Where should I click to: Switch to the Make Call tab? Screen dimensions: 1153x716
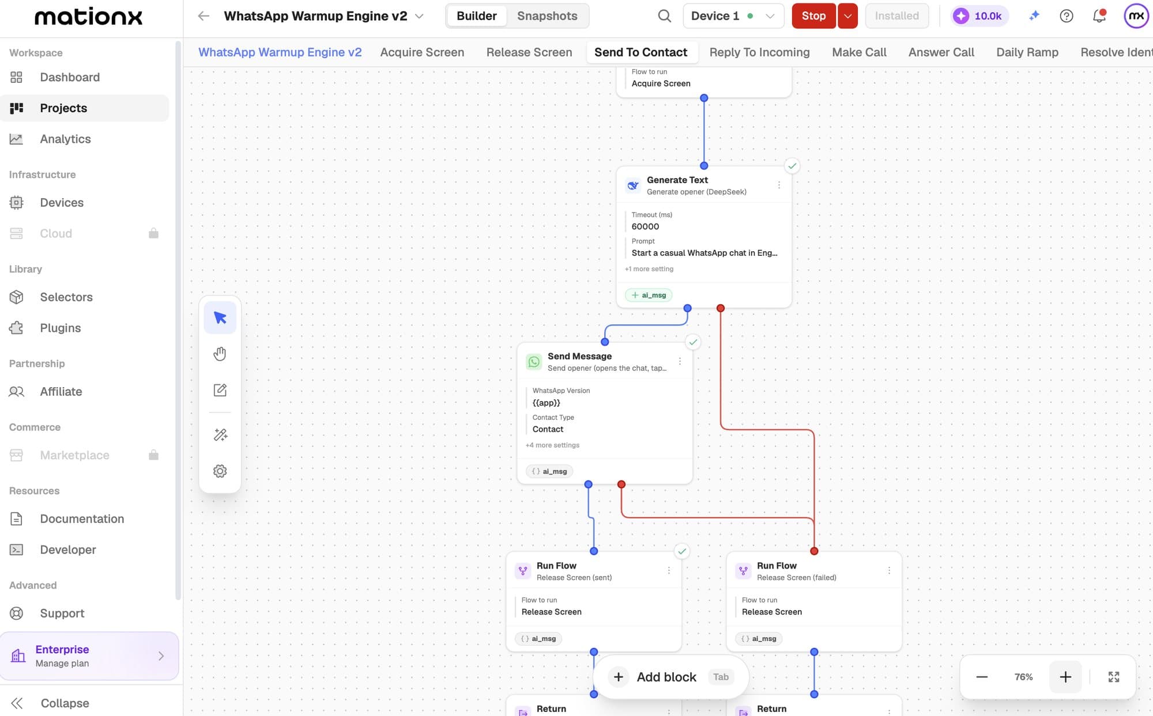pos(859,52)
